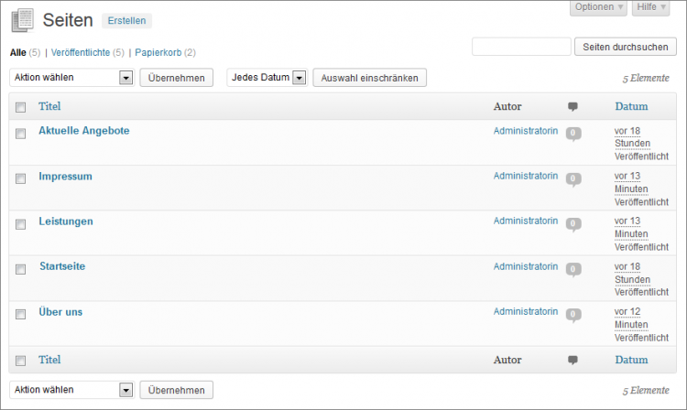Click comment count bubble for Impressum row

tap(573, 178)
